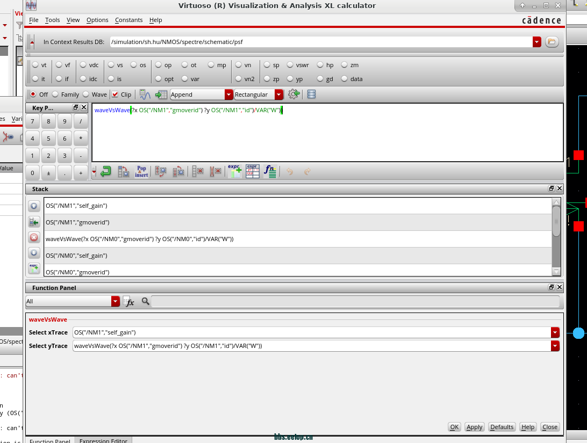
Task: Click the browse results folder icon
Action: pos(552,42)
